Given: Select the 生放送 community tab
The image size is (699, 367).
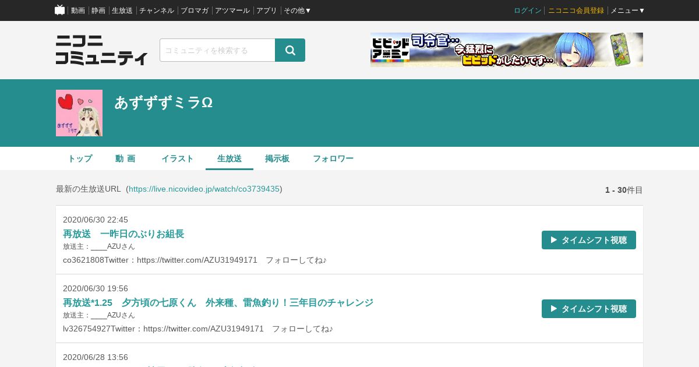Looking at the screenshot, I should click(230, 158).
